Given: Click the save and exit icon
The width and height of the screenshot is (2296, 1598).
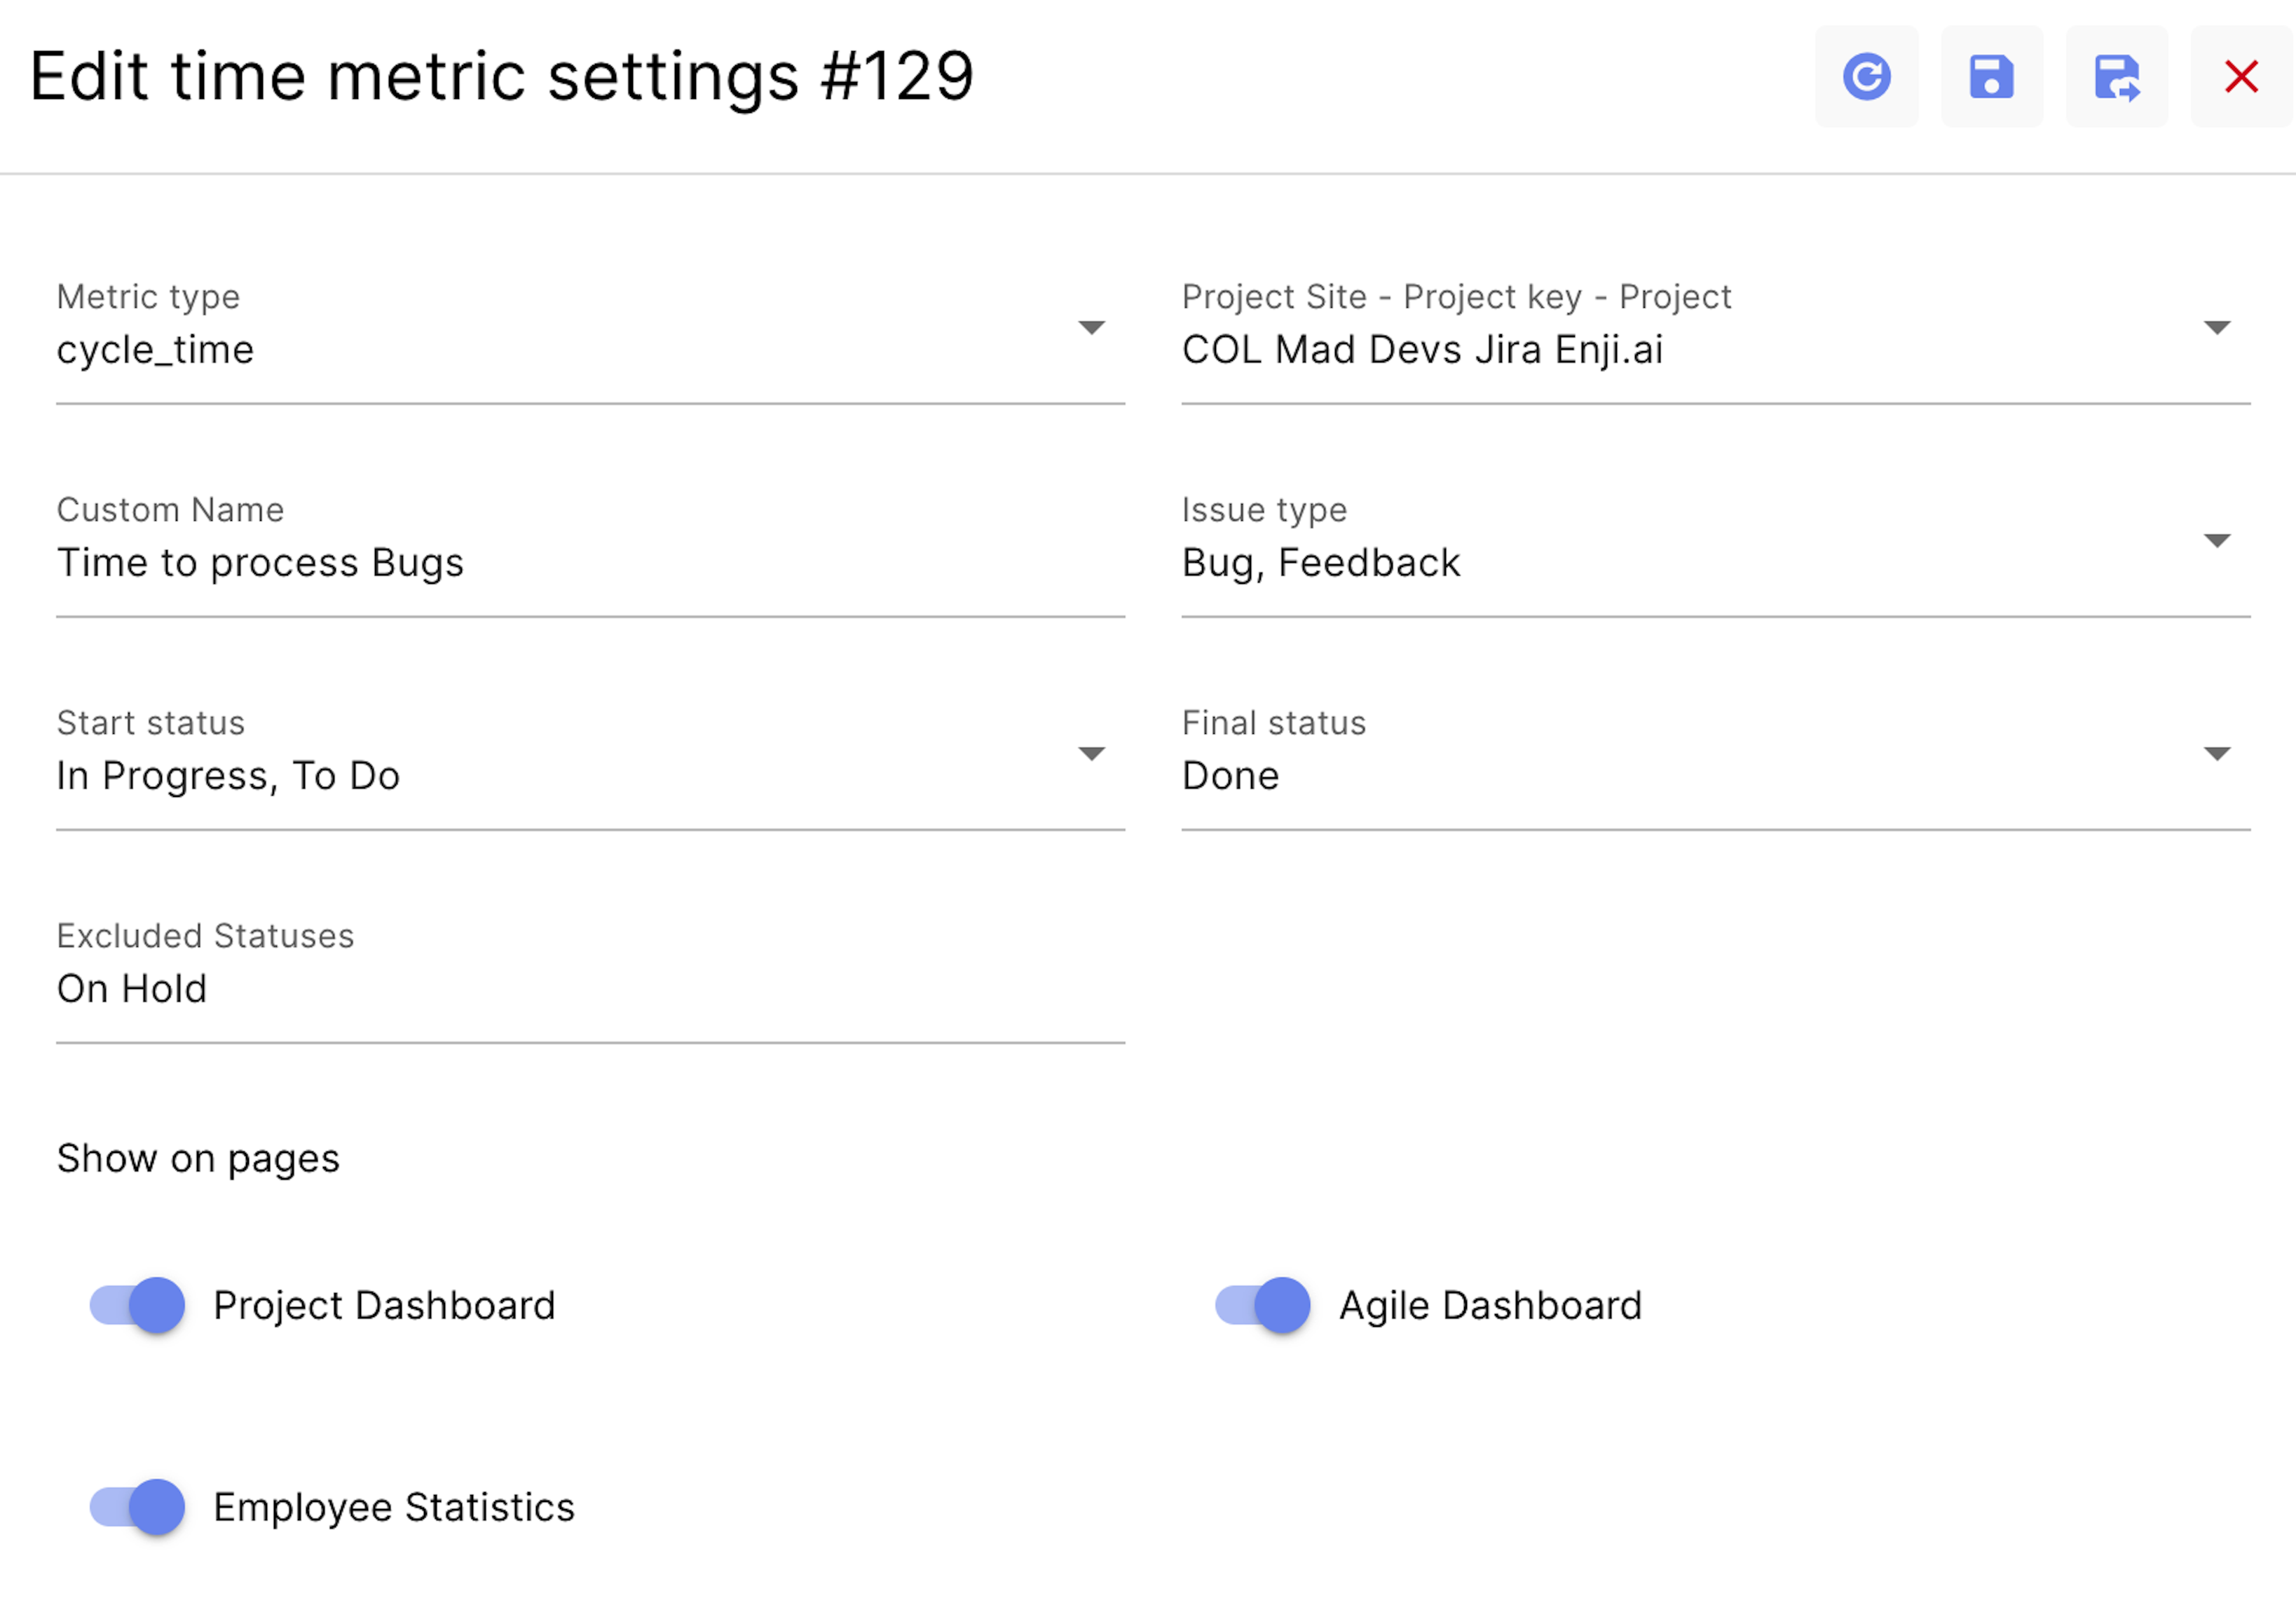Looking at the screenshot, I should pyautogui.click(x=2117, y=76).
